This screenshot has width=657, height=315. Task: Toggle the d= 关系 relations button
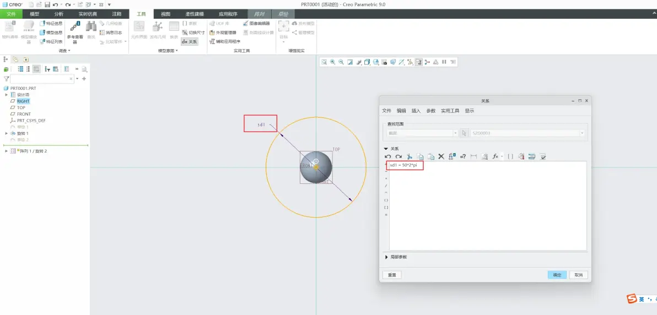(x=190, y=41)
